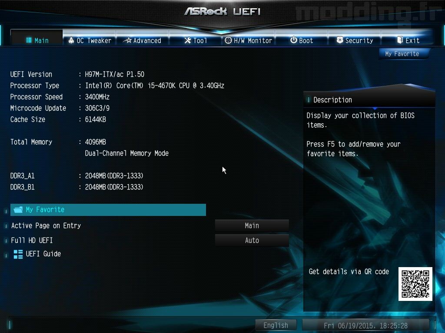Select the Active Page on Entry label
445x333 pixels.
[x=46, y=225]
